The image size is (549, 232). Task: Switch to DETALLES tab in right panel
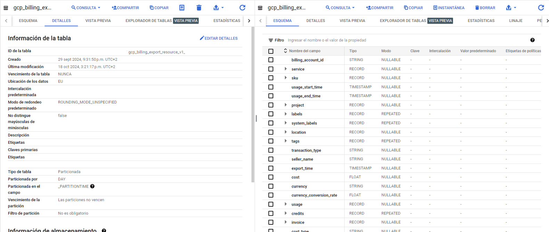click(x=316, y=21)
